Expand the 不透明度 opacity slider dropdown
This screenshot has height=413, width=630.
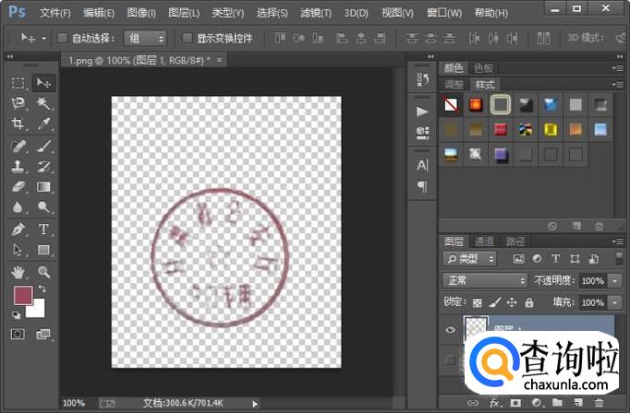[616, 280]
